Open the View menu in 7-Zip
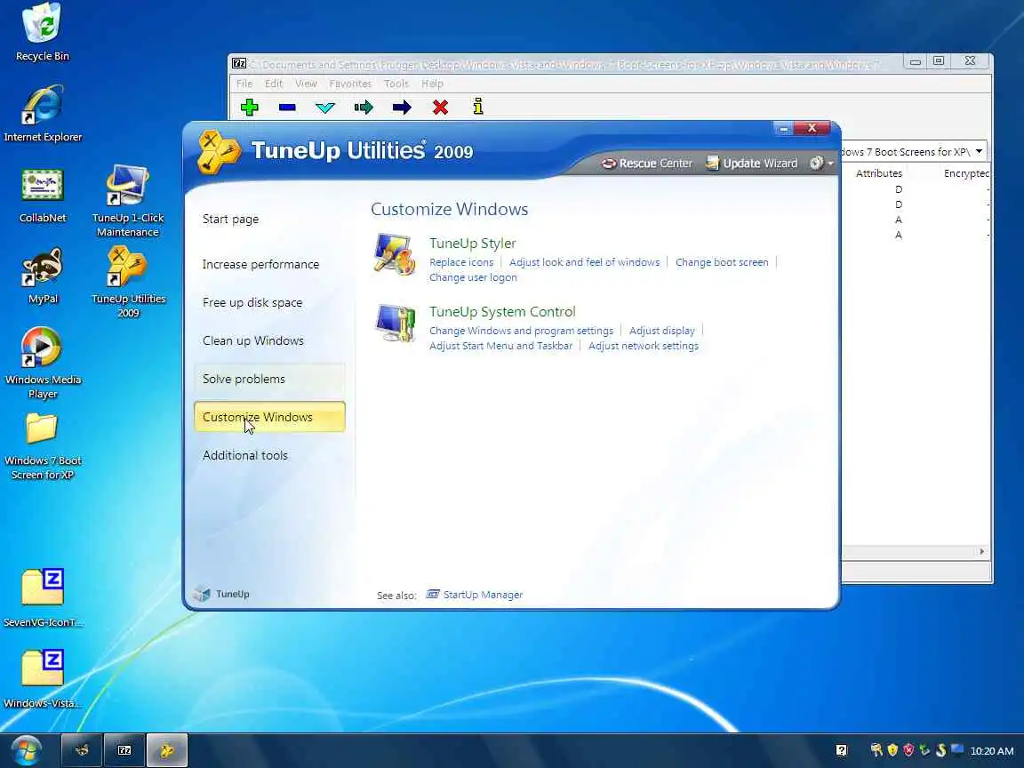Image resolution: width=1024 pixels, height=768 pixels. [x=306, y=84]
